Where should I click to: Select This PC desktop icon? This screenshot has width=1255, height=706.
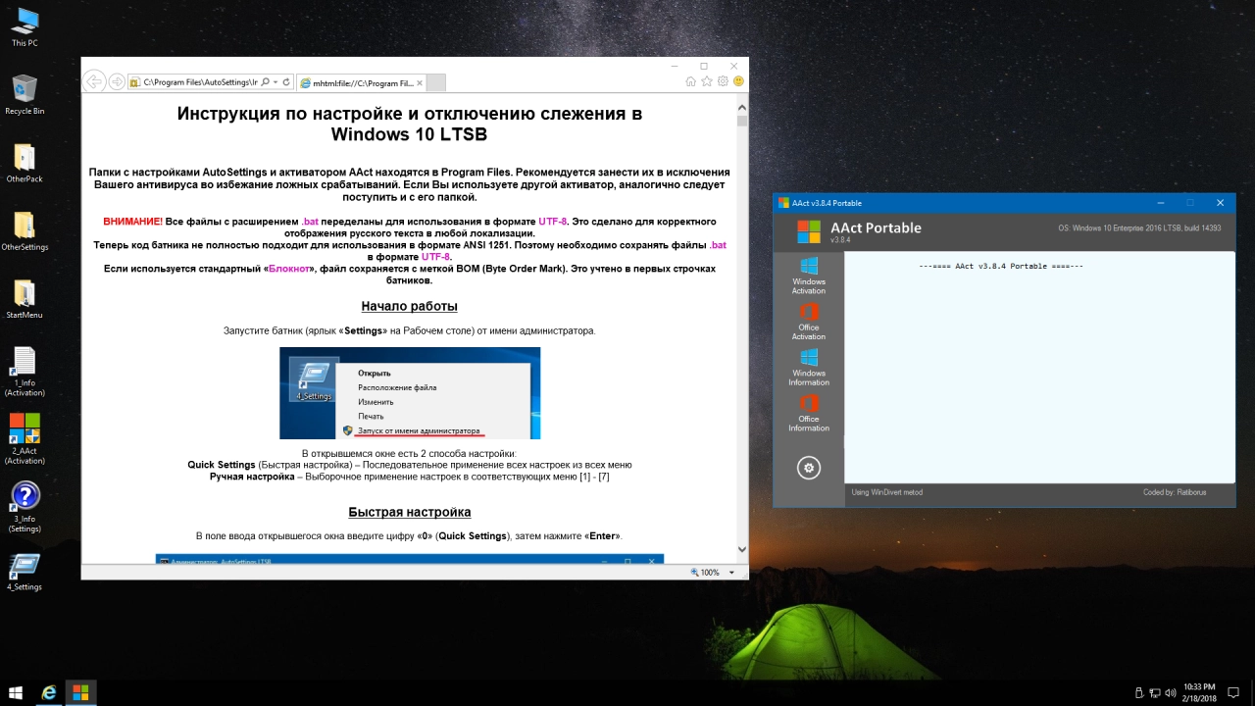point(25,27)
